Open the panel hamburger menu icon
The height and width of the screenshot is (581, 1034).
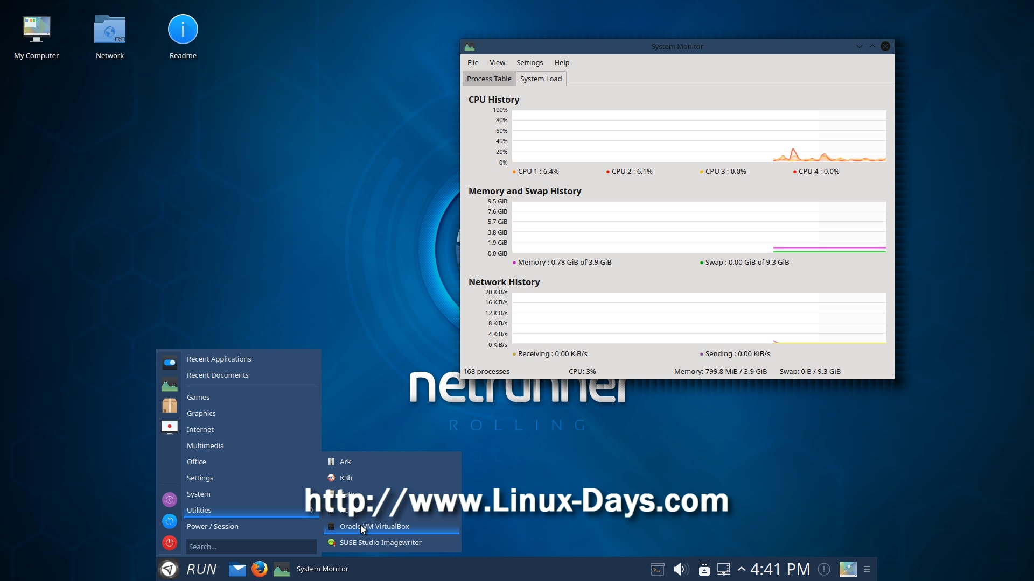(867, 569)
